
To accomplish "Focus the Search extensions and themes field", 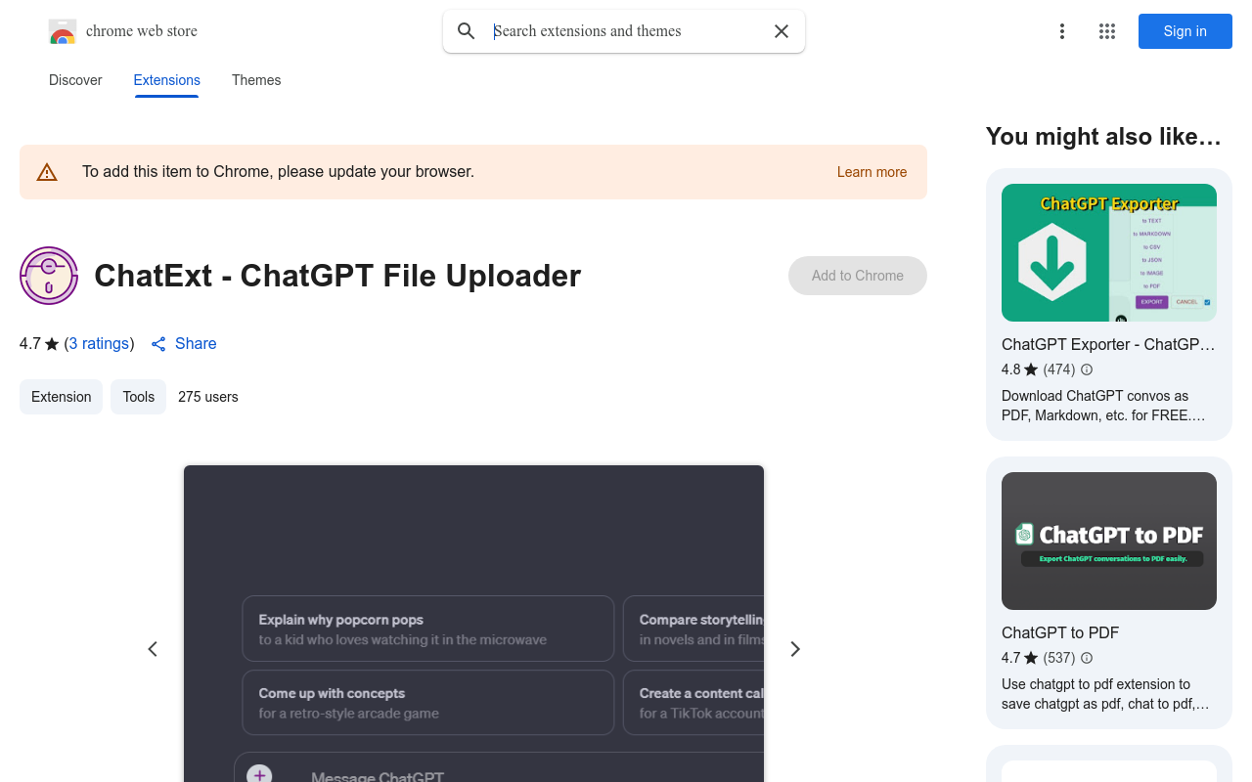I will tap(626, 31).
